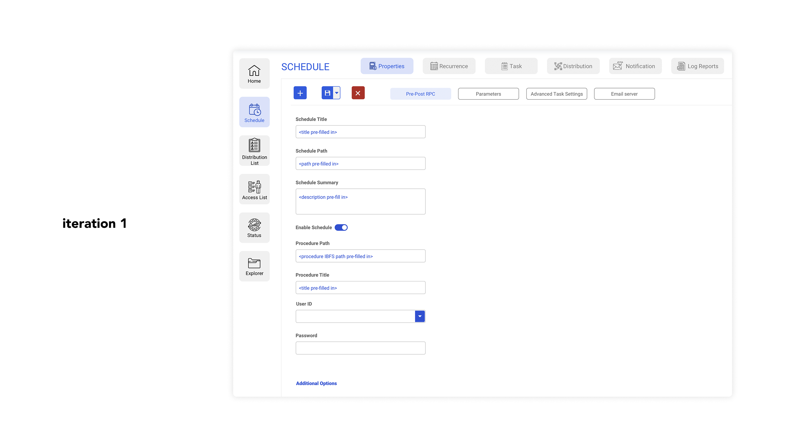This screenshot has height=447, width=795.
Task: Switch to the Recurrence tab
Action: pos(449,66)
